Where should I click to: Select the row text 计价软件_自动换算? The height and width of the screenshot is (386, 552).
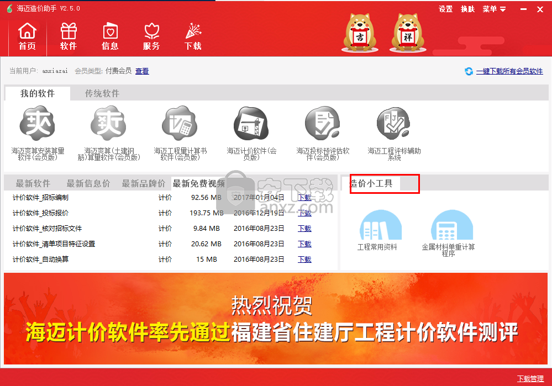point(40,260)
